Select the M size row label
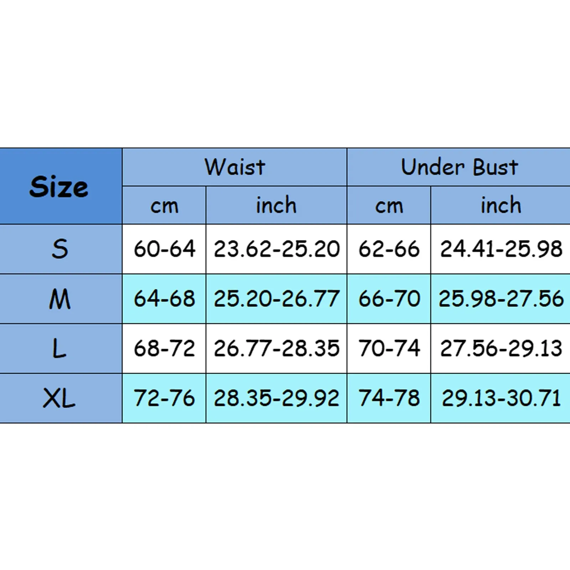The height and width of the screenshot is (570, 570). pyautogui.click(x=61, y=299)
